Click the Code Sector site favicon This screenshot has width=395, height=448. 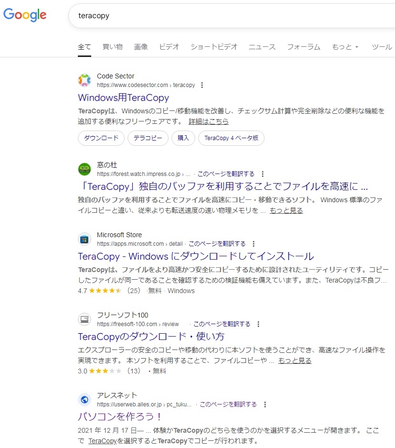point(85,80)
